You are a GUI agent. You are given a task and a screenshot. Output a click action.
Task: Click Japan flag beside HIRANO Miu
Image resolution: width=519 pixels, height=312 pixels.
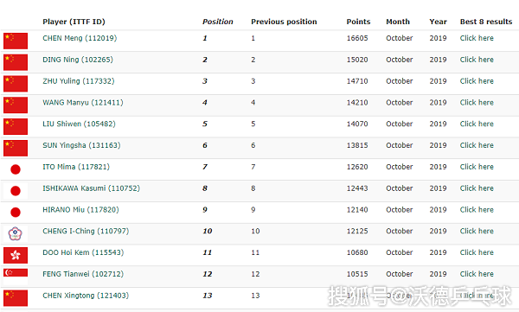pyautogui.click(x=16, y=212)
